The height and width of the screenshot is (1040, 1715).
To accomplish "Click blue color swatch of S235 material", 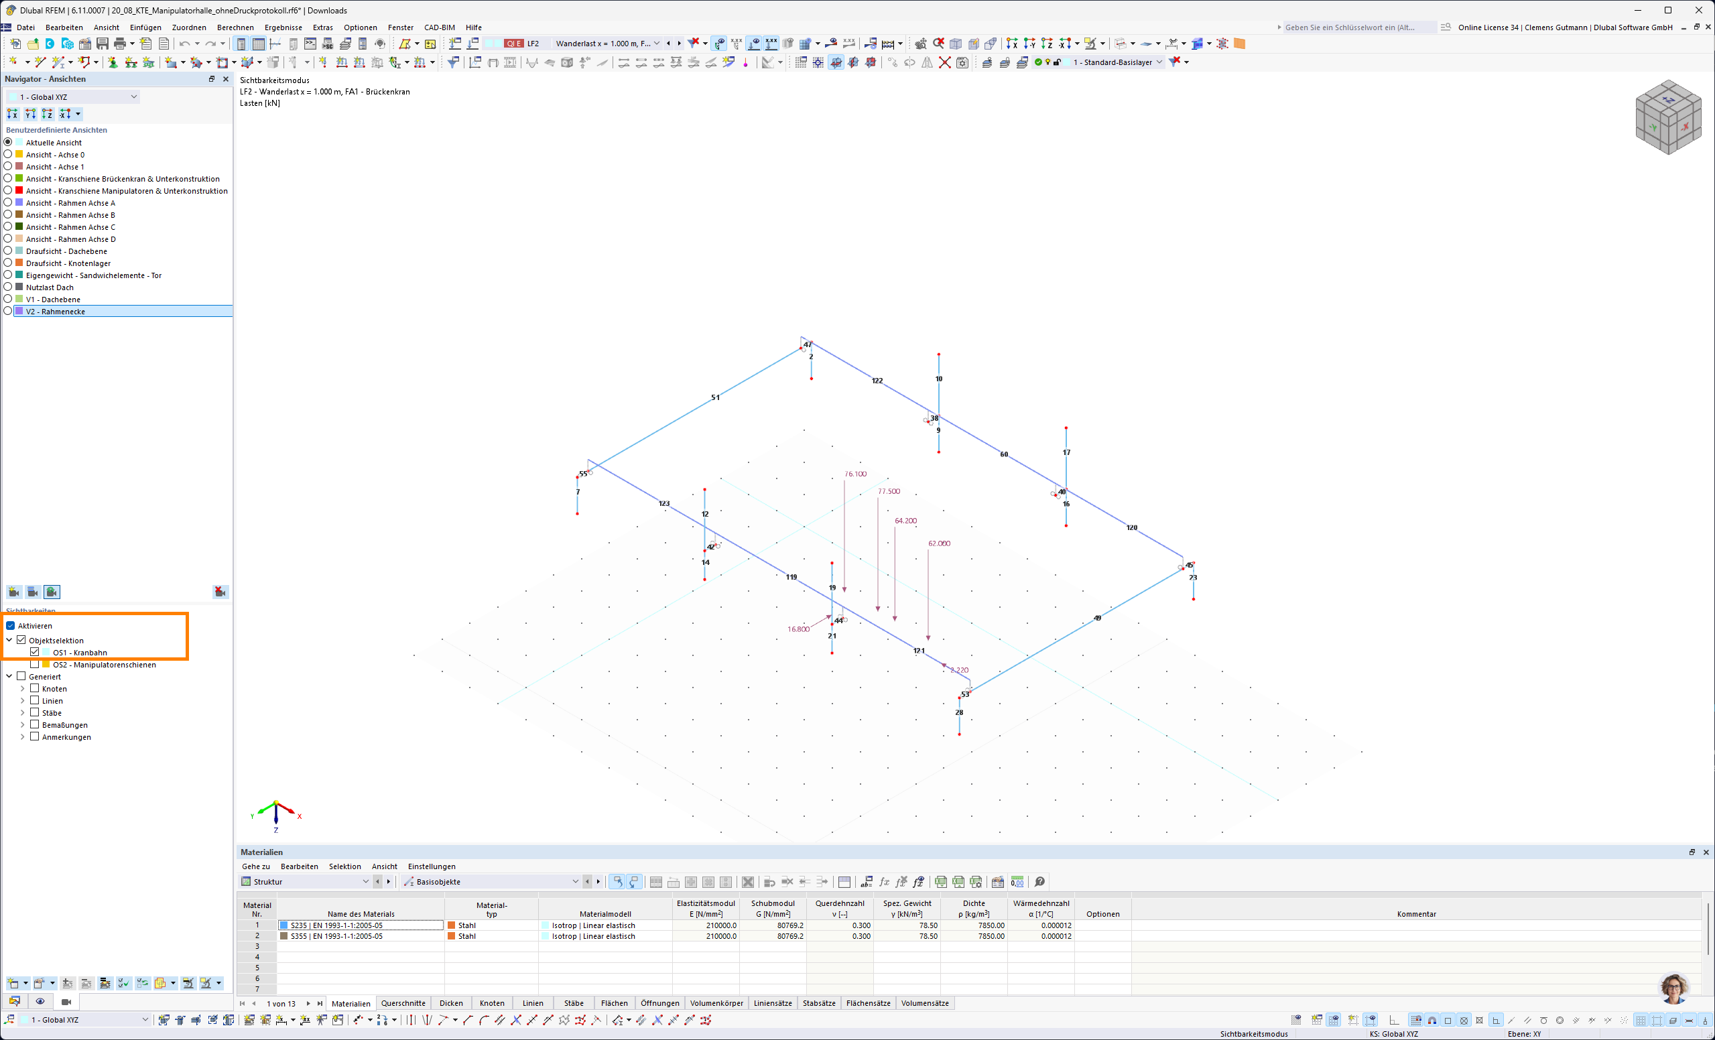I will [284, 926].
